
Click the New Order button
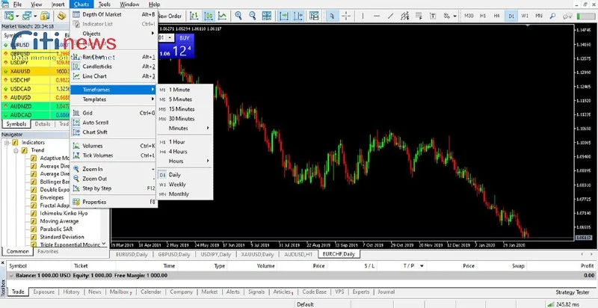pyautogui.click(x=170, y=16)
